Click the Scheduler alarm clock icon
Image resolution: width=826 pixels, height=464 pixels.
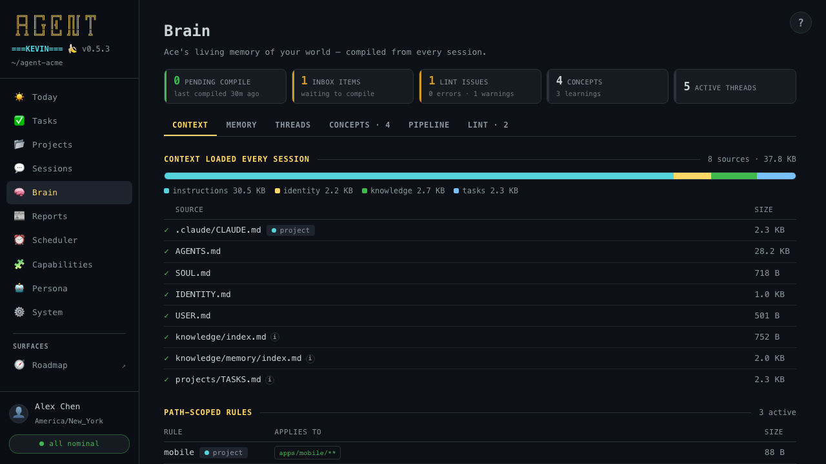[x=19, y=240]
